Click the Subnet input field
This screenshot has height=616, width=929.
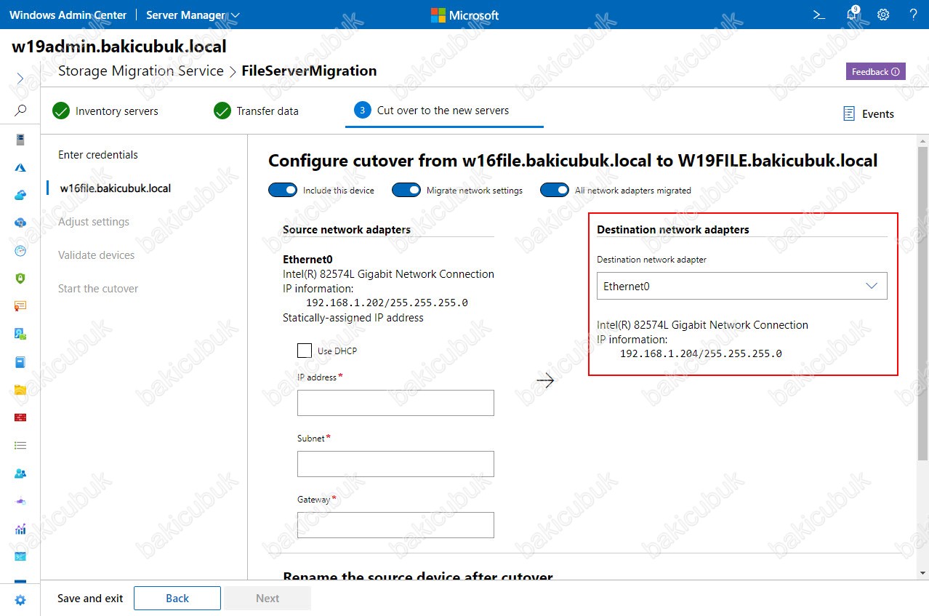(395, 464)
